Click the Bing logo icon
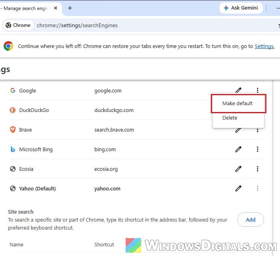 click(x=13, y=149)
